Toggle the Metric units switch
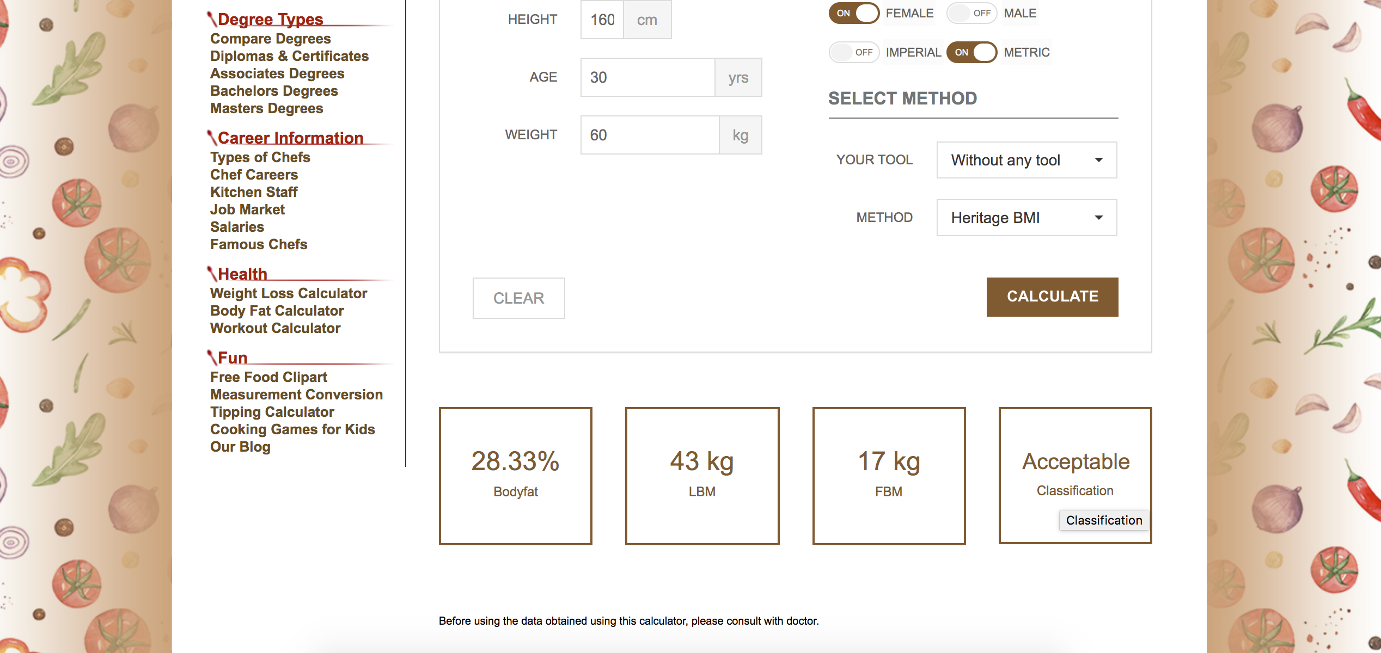 [x=971, y=52]
